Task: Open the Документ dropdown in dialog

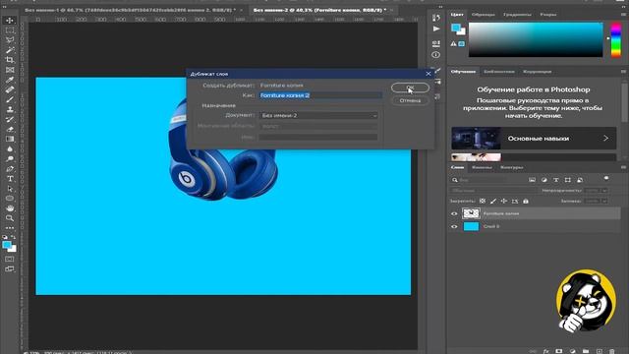Action: point(318,115)
